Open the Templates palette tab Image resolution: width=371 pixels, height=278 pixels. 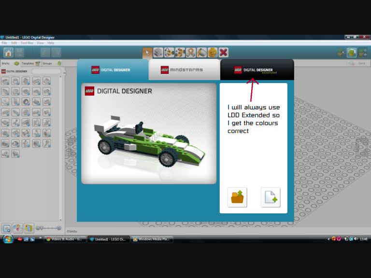click(28, 63)
